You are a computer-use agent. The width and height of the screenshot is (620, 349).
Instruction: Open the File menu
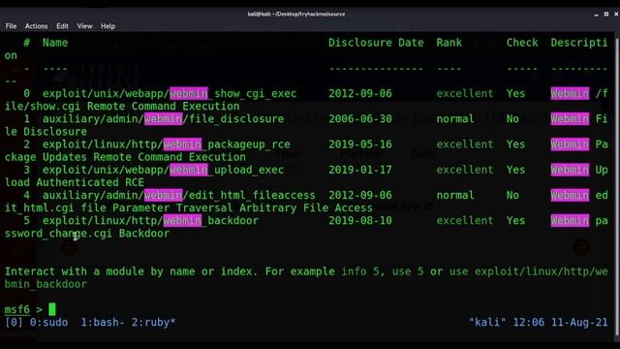(11, 26)
